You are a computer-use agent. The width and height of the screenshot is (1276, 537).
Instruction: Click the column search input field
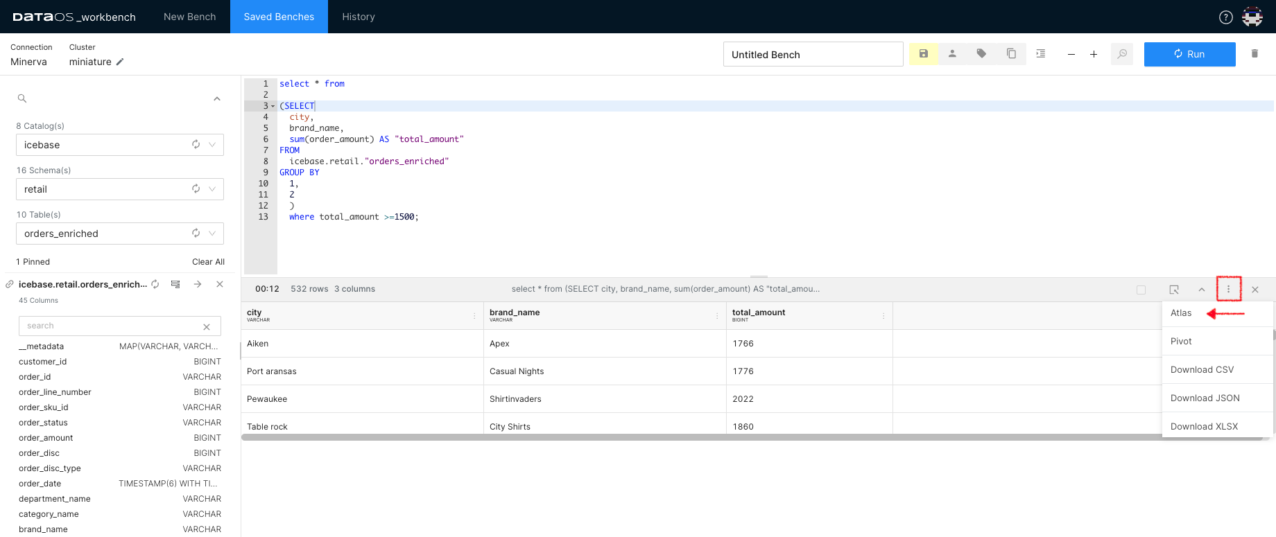click(x=111, y=326)
